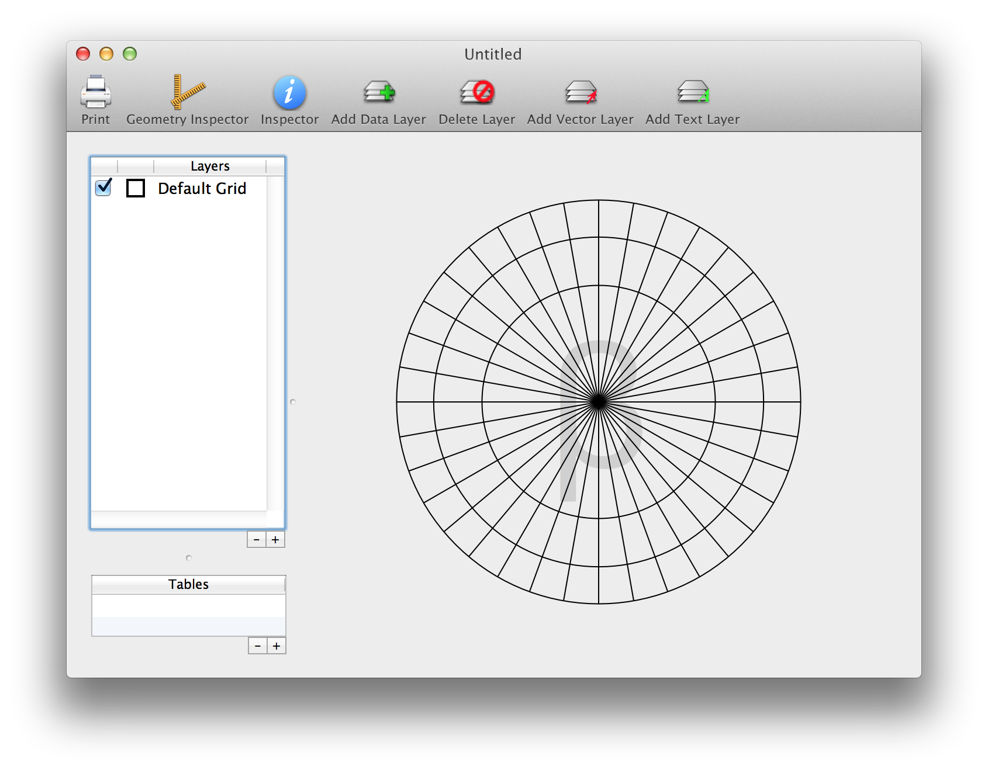988x770 pixels.
Task: Click the polar grid plot view
Action: (599, 402)
